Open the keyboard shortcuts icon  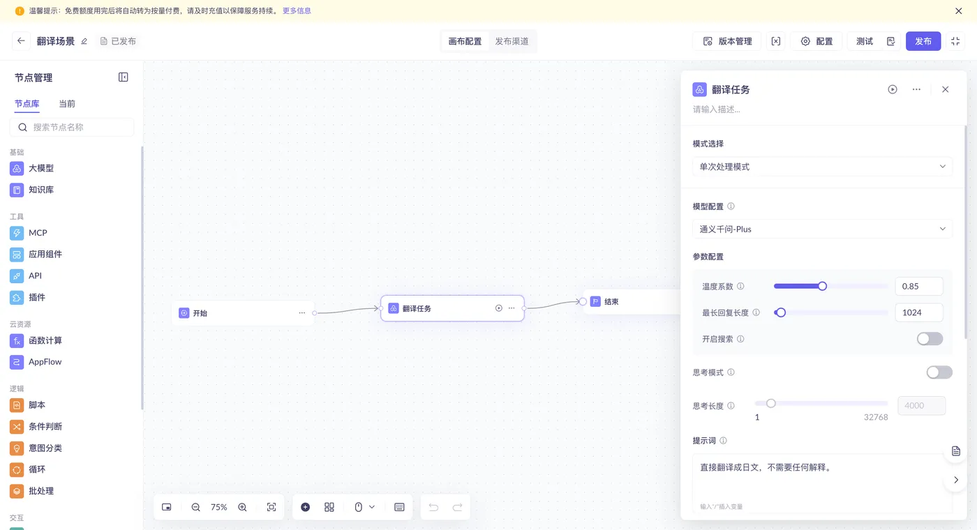[400, 507]
